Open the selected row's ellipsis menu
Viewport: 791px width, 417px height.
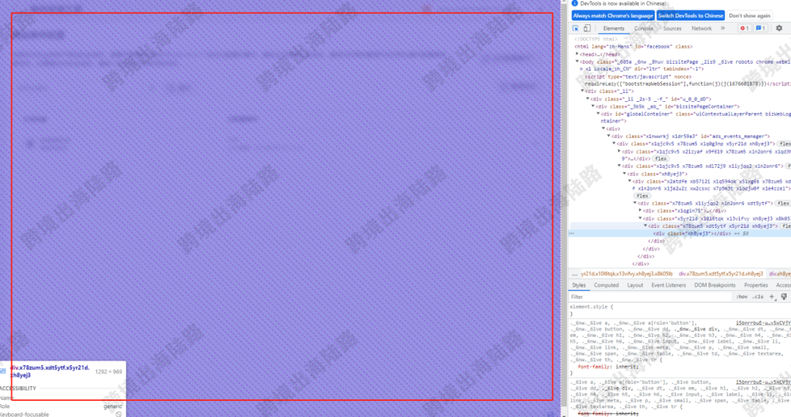(x=571, y=233)
